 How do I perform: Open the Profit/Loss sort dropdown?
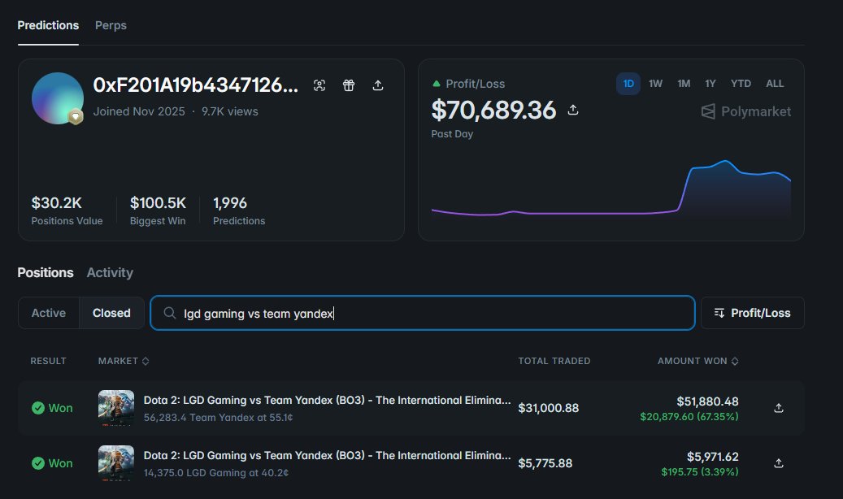pyautogui.click(x=752, y=313)
